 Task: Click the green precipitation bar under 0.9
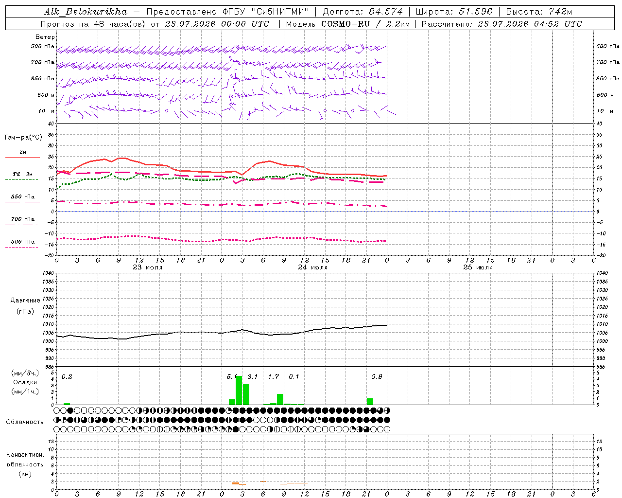370,401
